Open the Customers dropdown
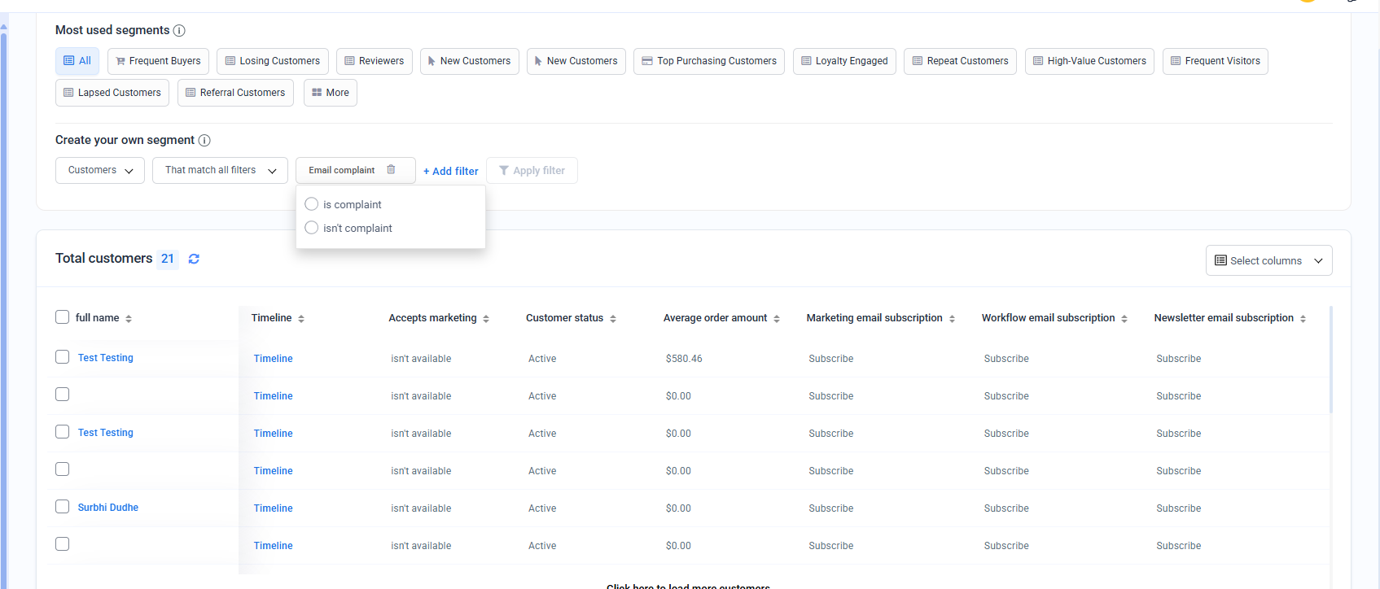1380x589 pixels. (100, 171)
